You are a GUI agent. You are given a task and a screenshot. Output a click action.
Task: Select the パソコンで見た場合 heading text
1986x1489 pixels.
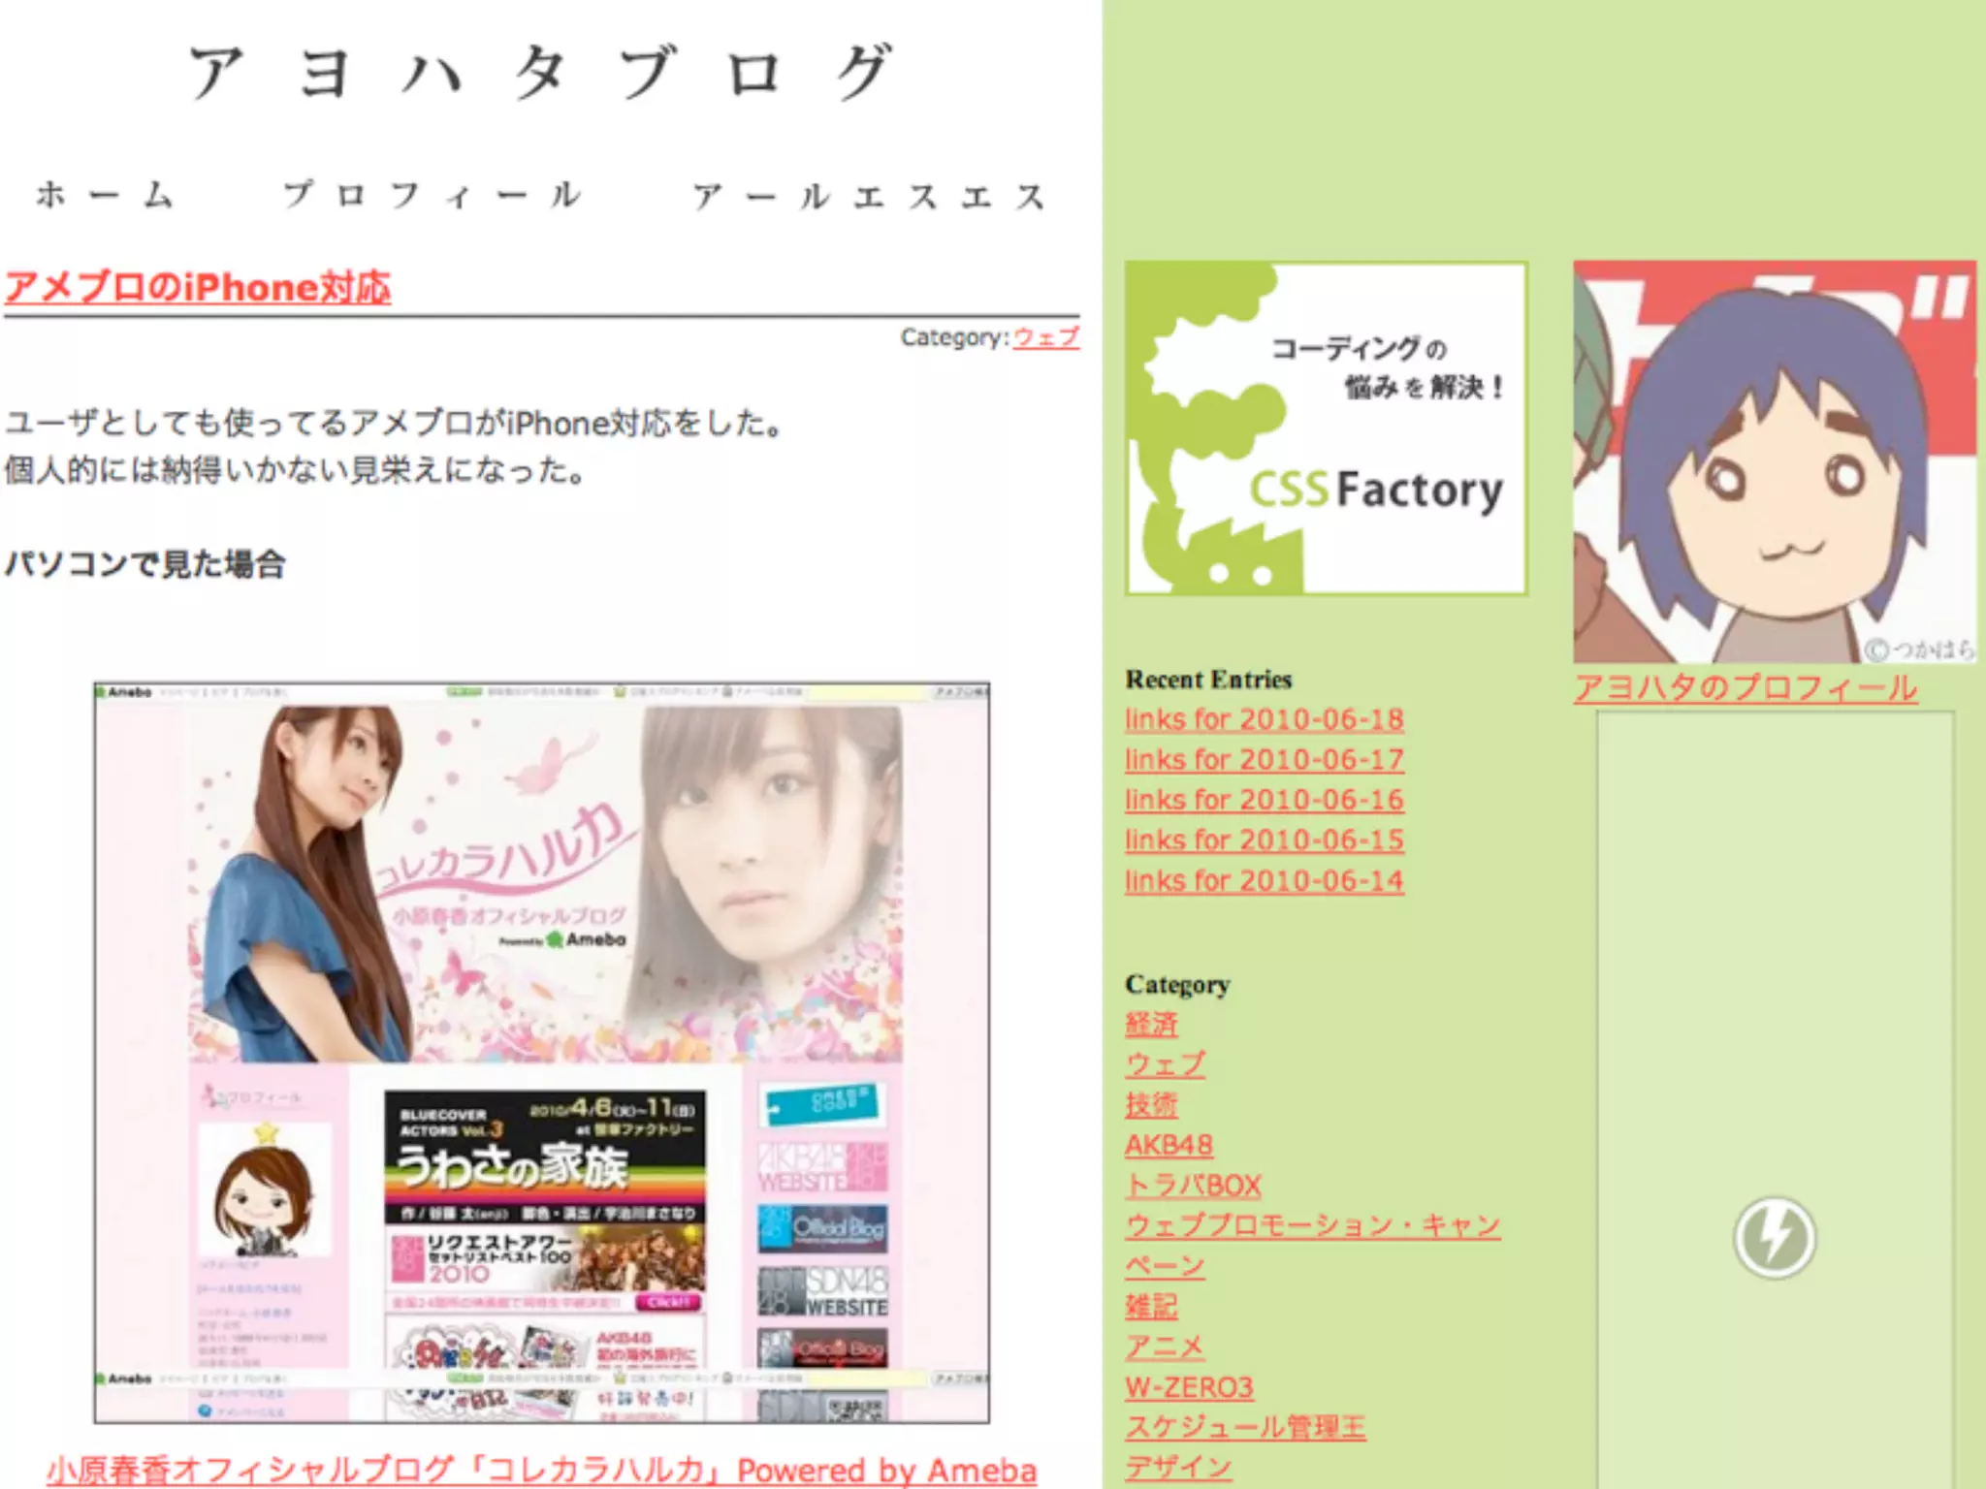coord(145,564)
